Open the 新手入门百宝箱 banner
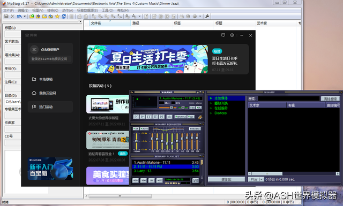Viewport: 343px width, 206px height. click(50, 169)
